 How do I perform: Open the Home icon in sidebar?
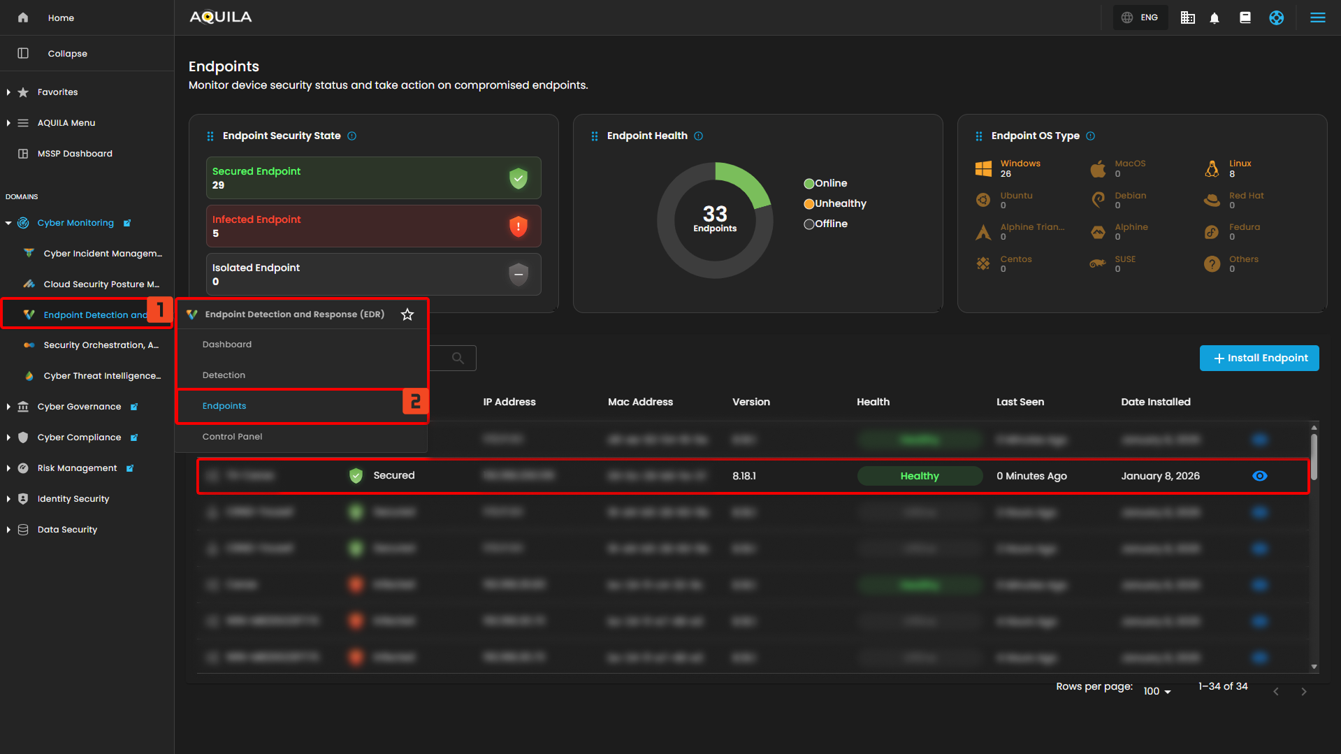click(23, 18)
